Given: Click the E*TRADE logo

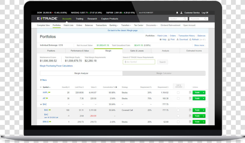Looking at the screenshot, I should (47, 19).
